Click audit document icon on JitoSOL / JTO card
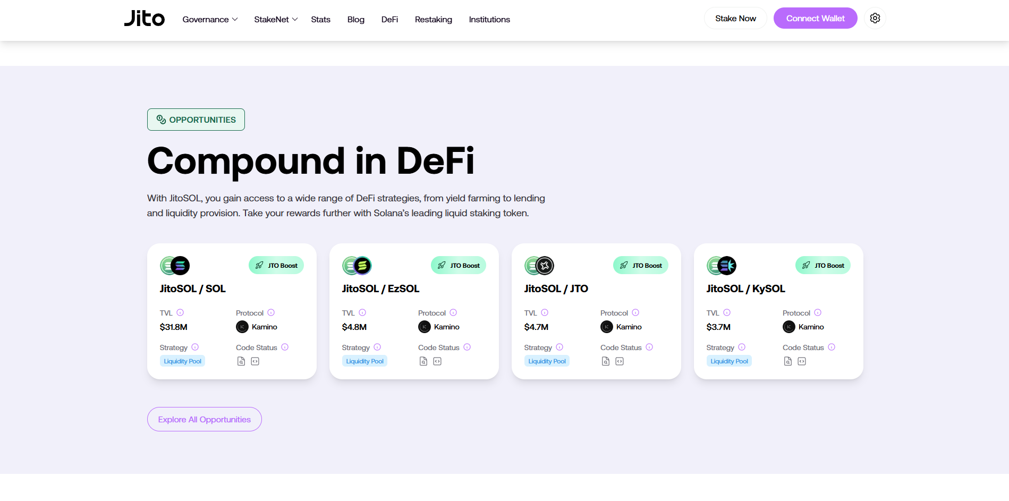1009x501 pixels. coord(606,361)
